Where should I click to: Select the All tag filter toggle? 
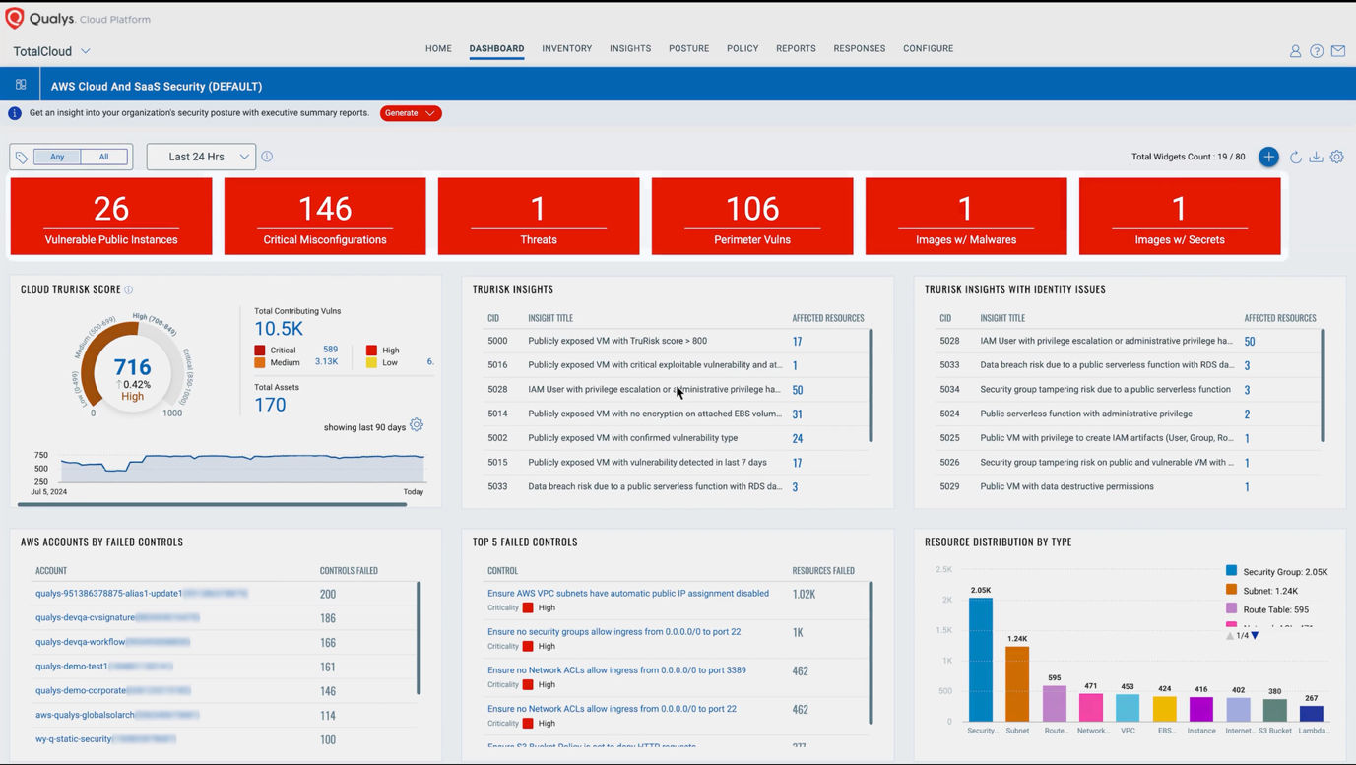coord(103,157)
